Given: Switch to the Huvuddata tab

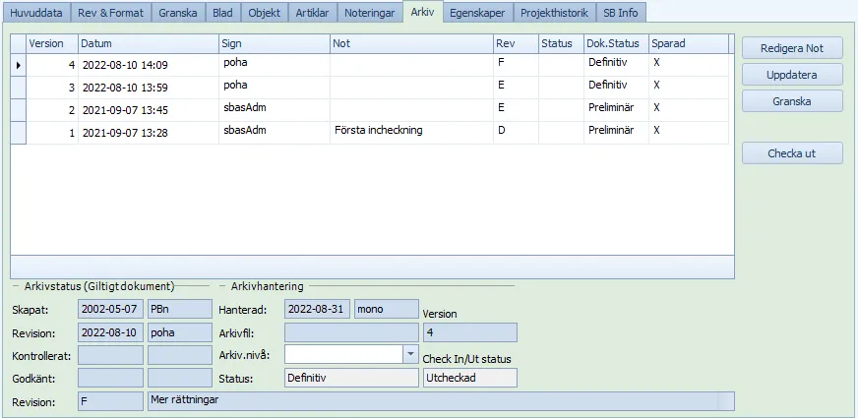Looking at the screenshot, I should [x=36, y=13].
